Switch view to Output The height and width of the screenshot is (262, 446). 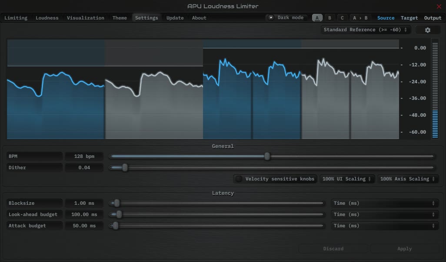433,18
